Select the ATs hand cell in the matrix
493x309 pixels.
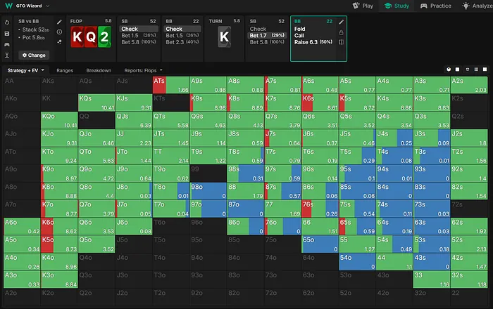[x=170, y=85]
